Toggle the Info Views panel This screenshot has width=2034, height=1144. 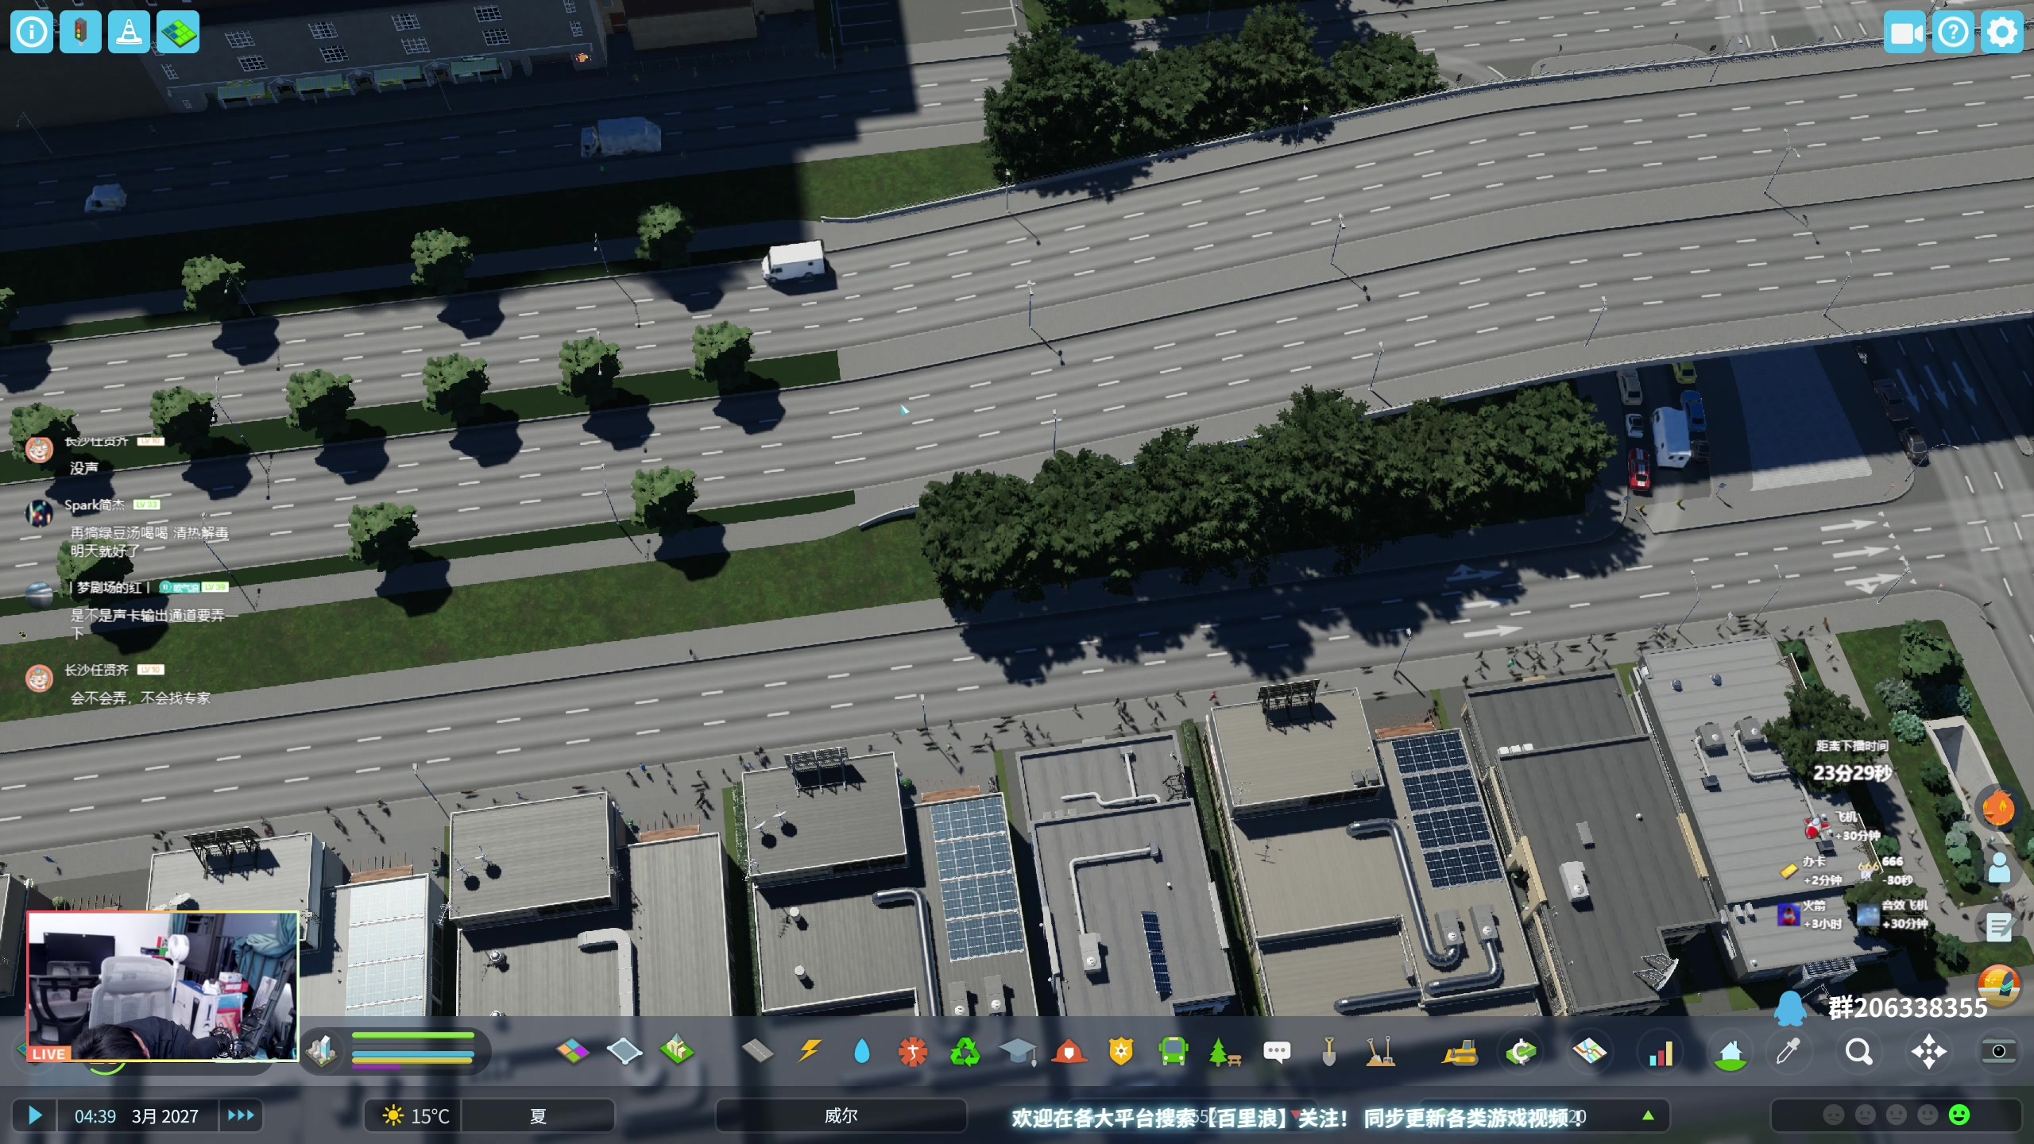32,32
